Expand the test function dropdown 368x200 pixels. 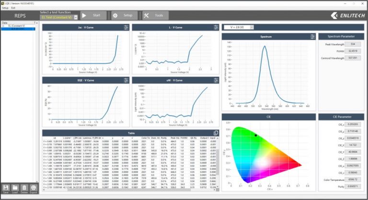(x=76, y=17)
